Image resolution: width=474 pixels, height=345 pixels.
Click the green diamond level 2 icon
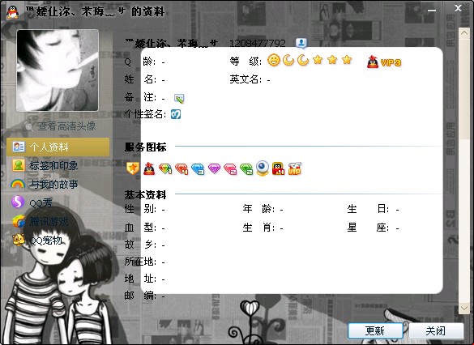[x=246, y=169]
